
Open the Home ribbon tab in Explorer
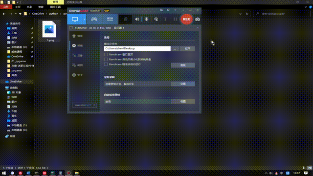18,7
